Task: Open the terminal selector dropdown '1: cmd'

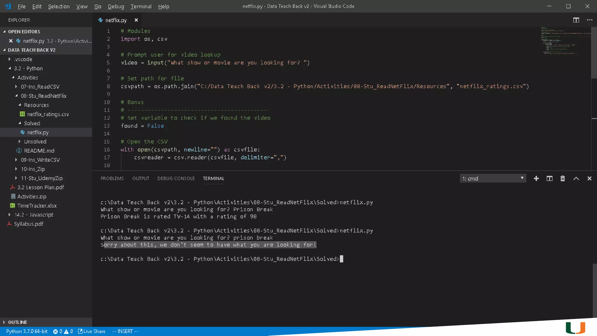Action: (493, 178)
